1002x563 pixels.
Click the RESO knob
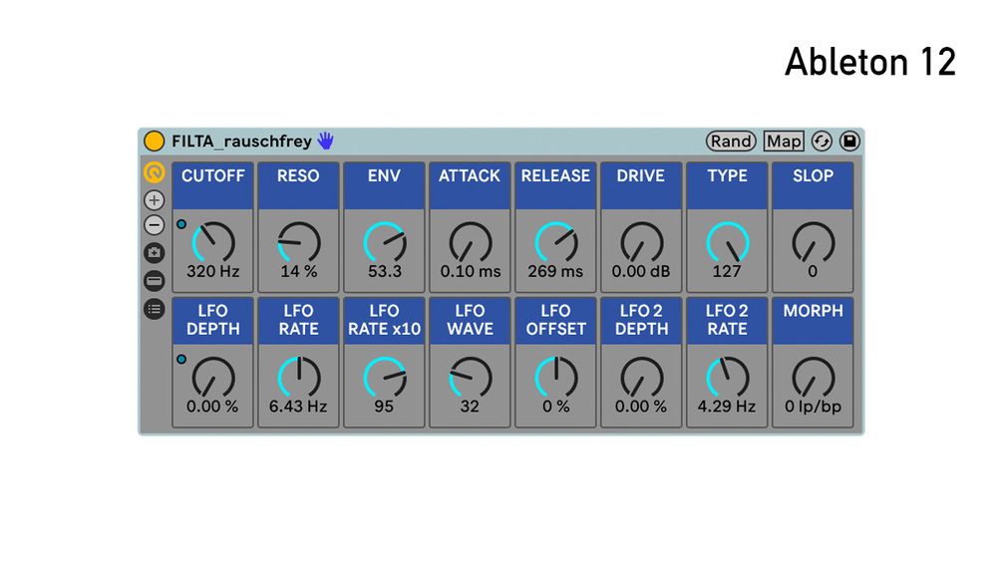(299, 242)
